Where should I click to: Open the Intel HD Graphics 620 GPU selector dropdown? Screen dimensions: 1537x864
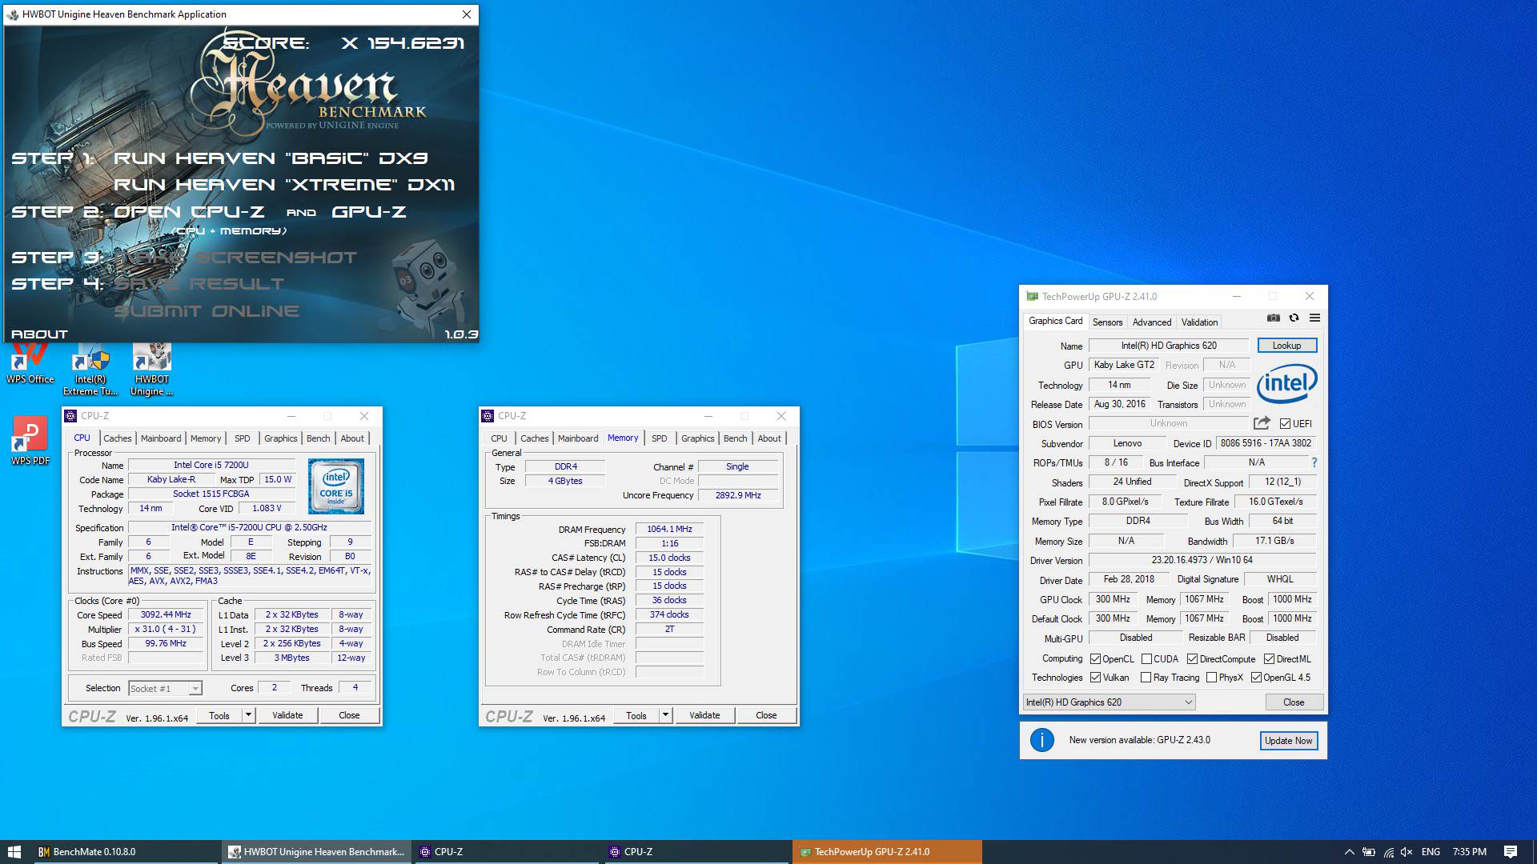[1110, 702]
